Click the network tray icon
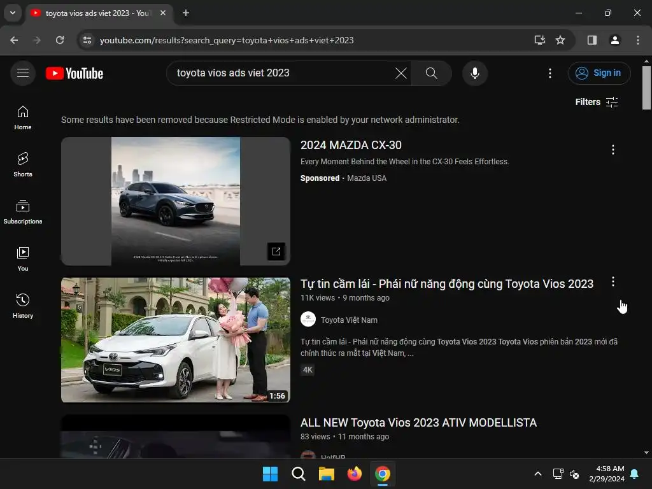Image resolution: width=652 pixels, height=489 pixels. (558, 474)
